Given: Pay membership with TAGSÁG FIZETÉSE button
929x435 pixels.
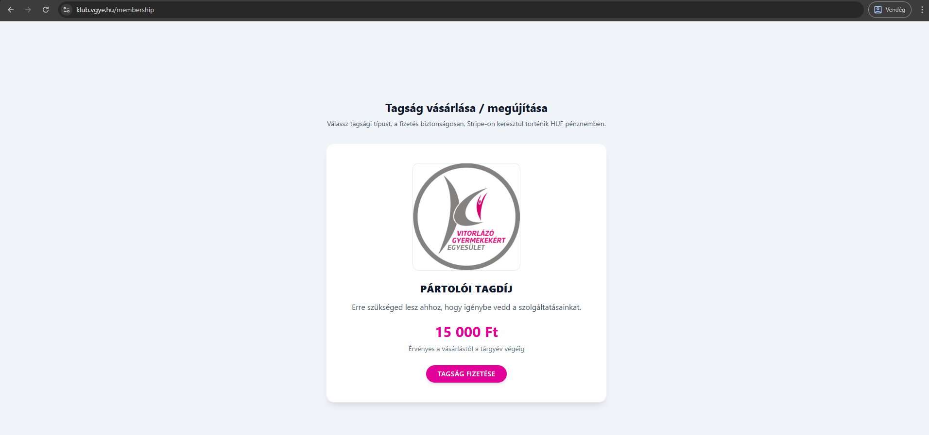Looking at the screenshot, I should (x=466, y=374).
